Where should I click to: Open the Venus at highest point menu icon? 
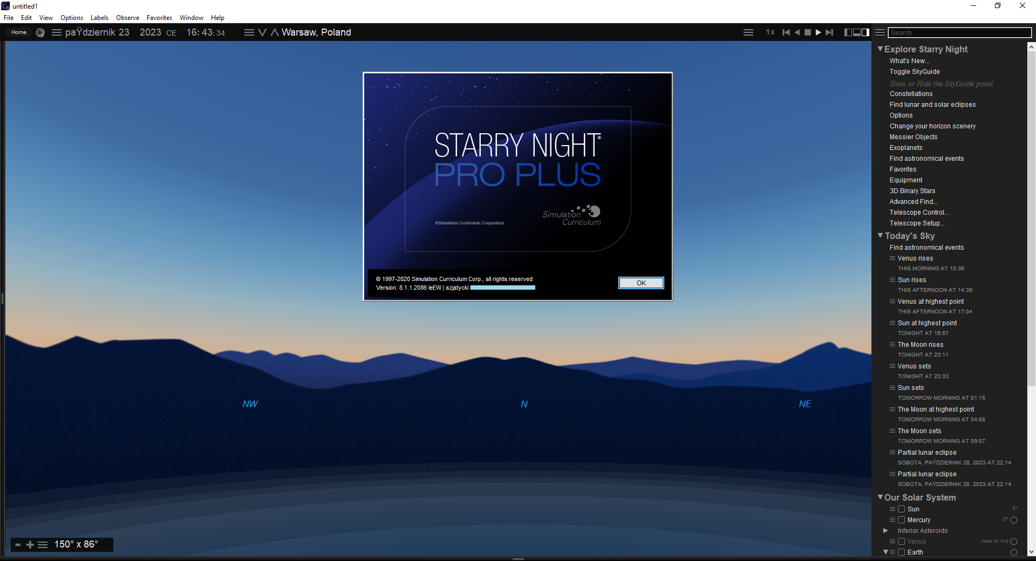(892, 302)
